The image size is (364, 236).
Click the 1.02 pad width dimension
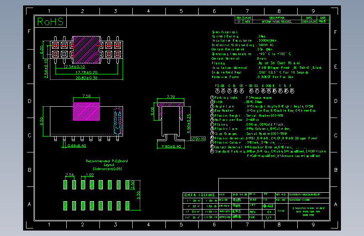click(89, 175)
